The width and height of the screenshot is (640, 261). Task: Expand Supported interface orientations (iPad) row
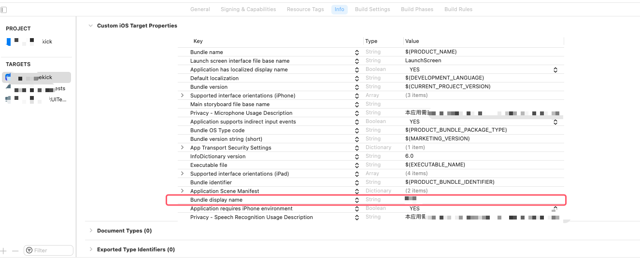coord(182,174)
